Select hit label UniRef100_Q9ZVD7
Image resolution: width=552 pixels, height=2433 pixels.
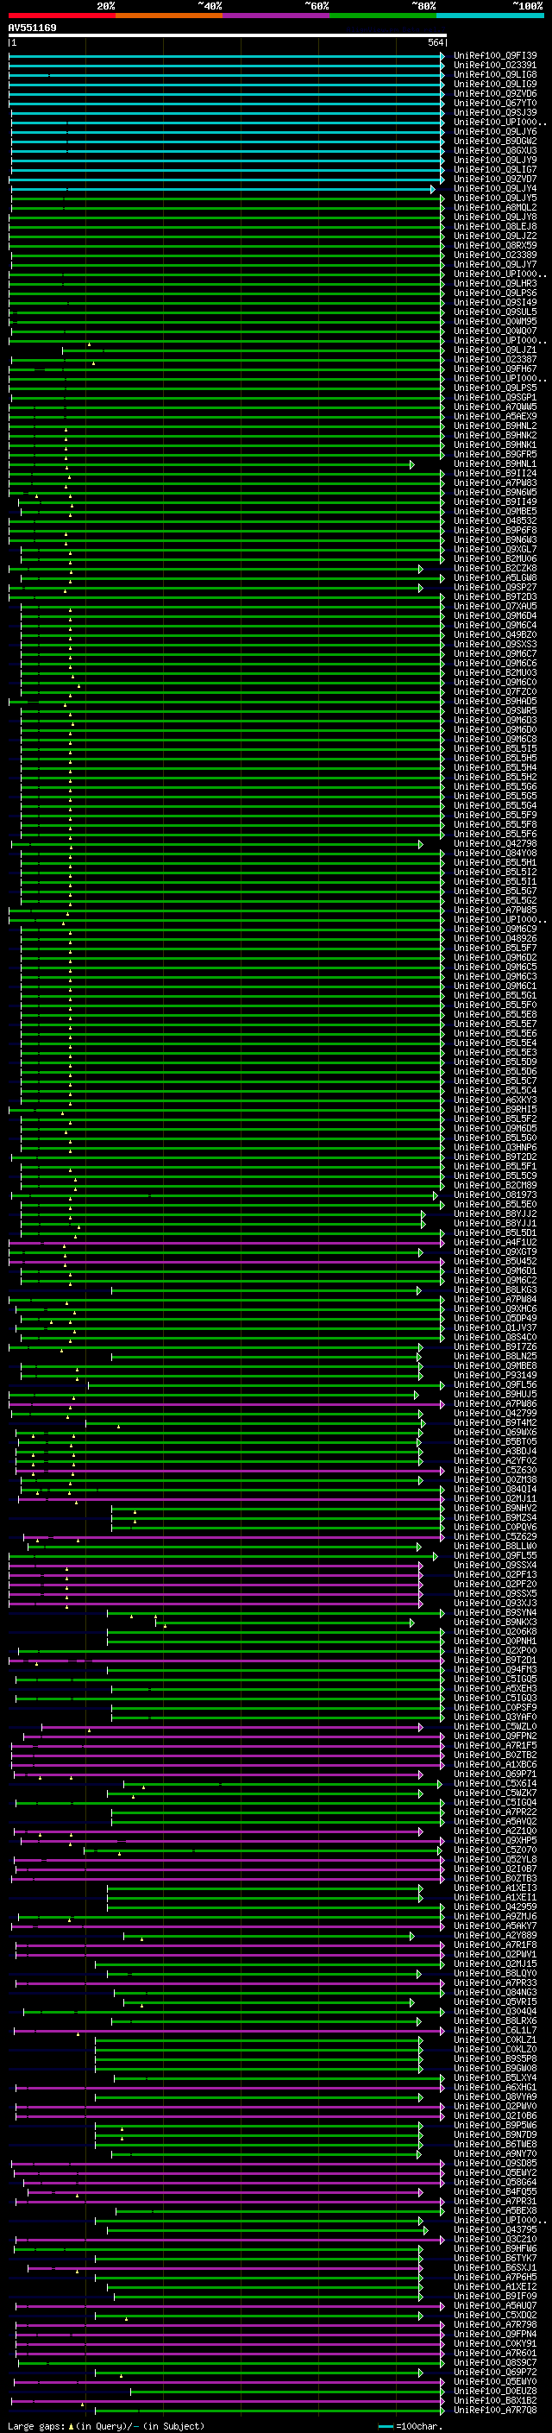click(x=495, y=179)
